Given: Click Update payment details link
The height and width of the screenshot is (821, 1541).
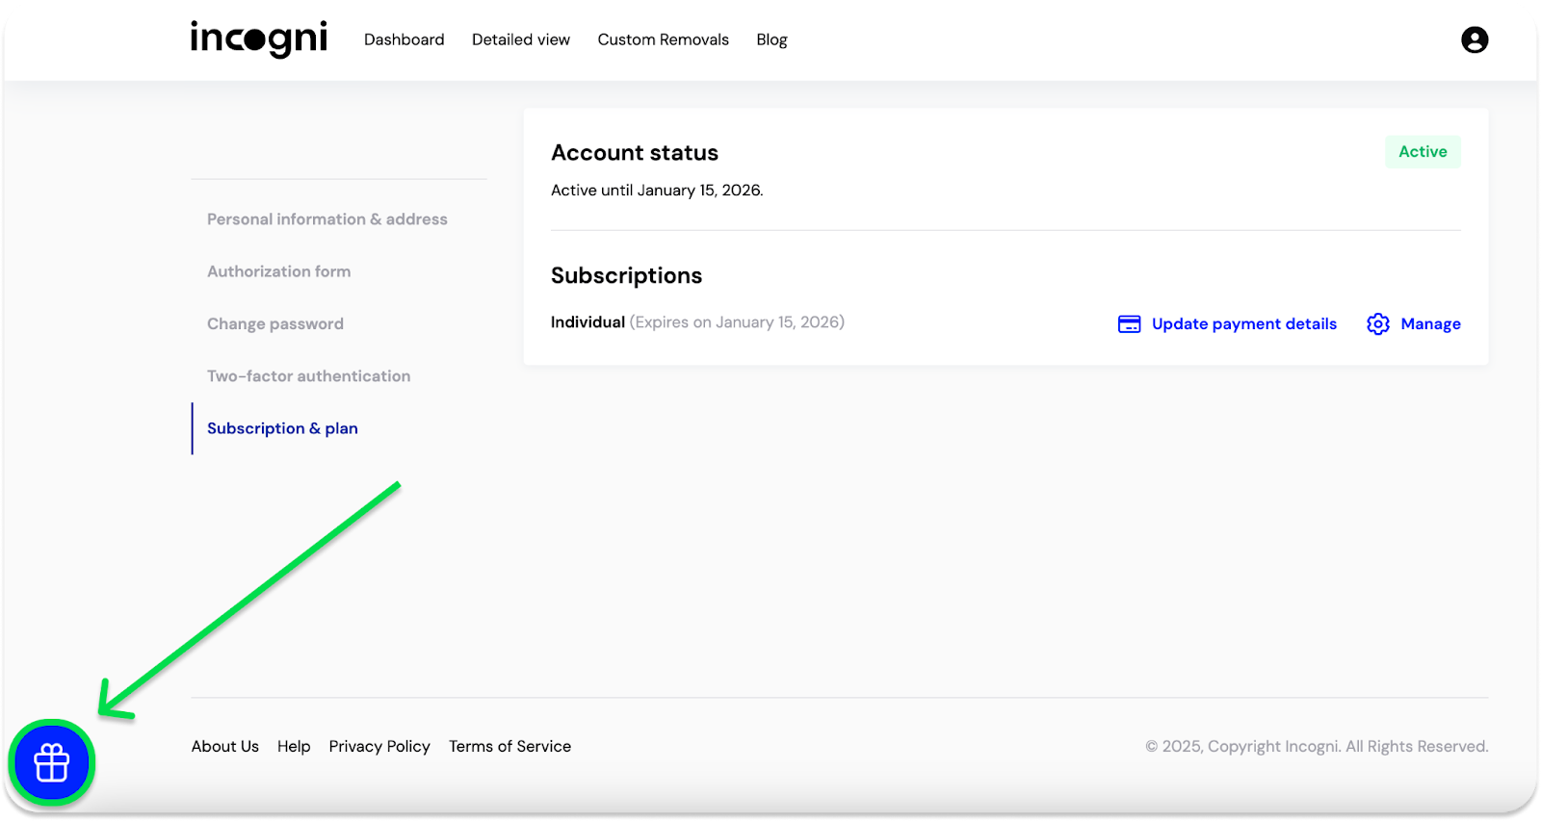Looking at the screenshot, I should click(1243, 324).
